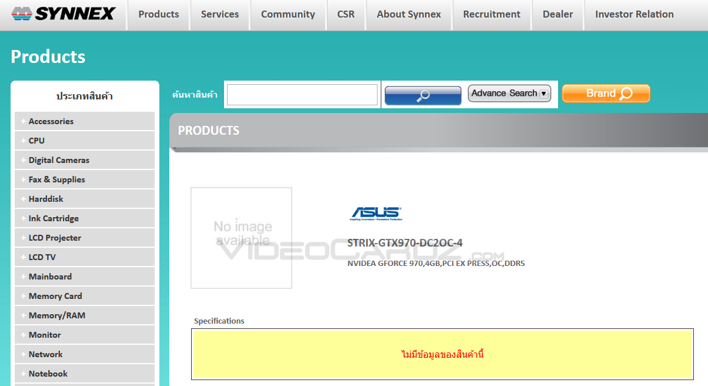Click the Specifications label

(219, 321)
